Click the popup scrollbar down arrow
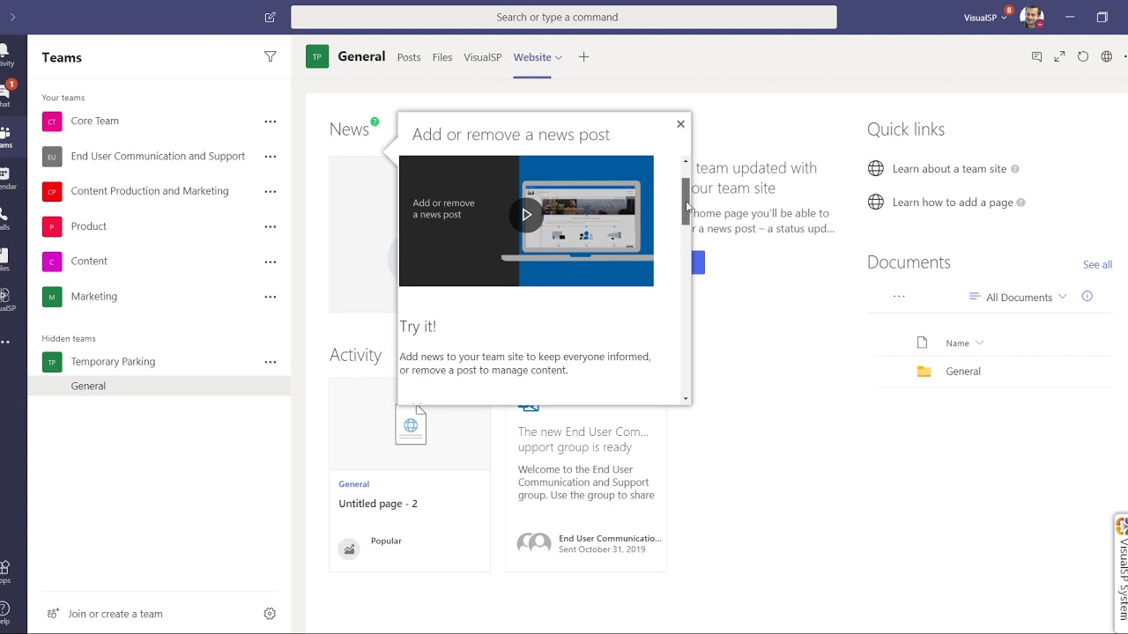The image size is (1128, 634). tap(686, 399)
